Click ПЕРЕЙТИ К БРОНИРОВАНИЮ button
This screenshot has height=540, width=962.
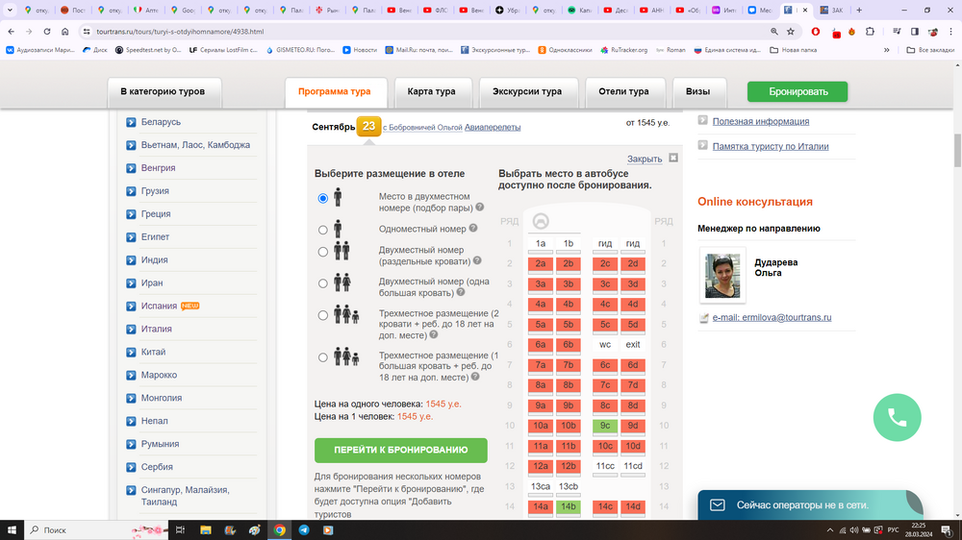point(400,450)
